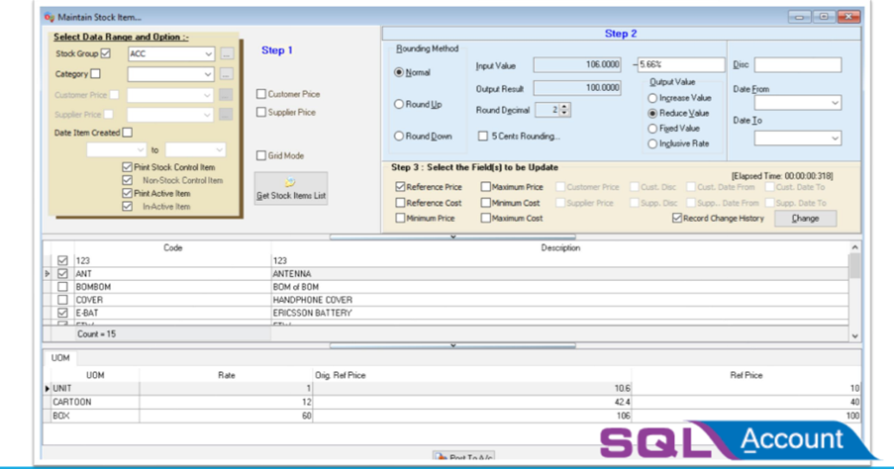Click the Post To A/c button icon
This screenshot has height=469, width=894.
point(440,457)
